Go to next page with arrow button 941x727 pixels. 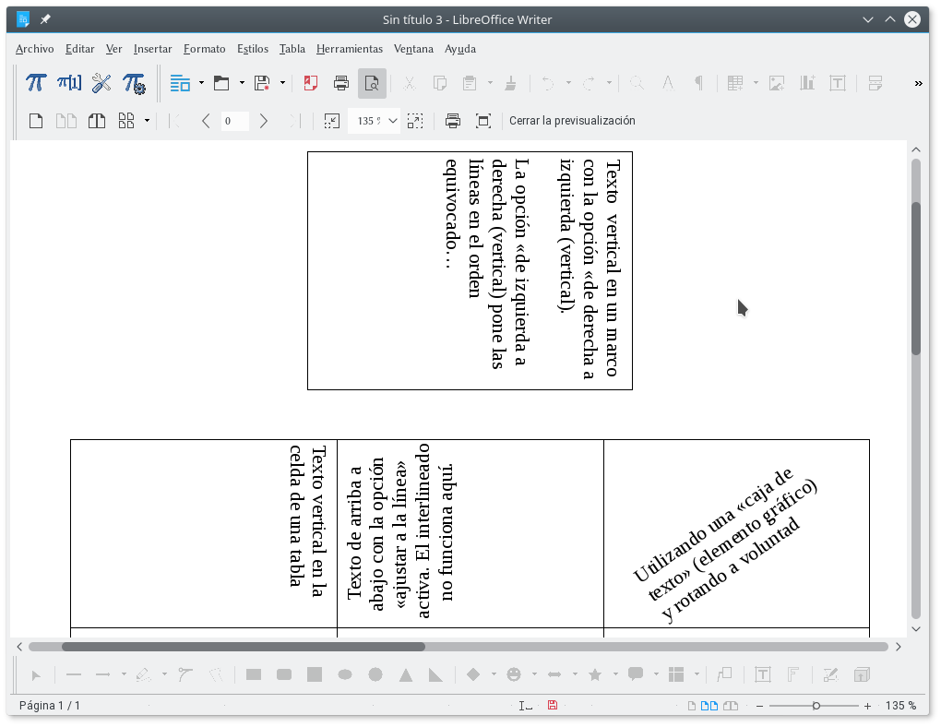[264, 120]
